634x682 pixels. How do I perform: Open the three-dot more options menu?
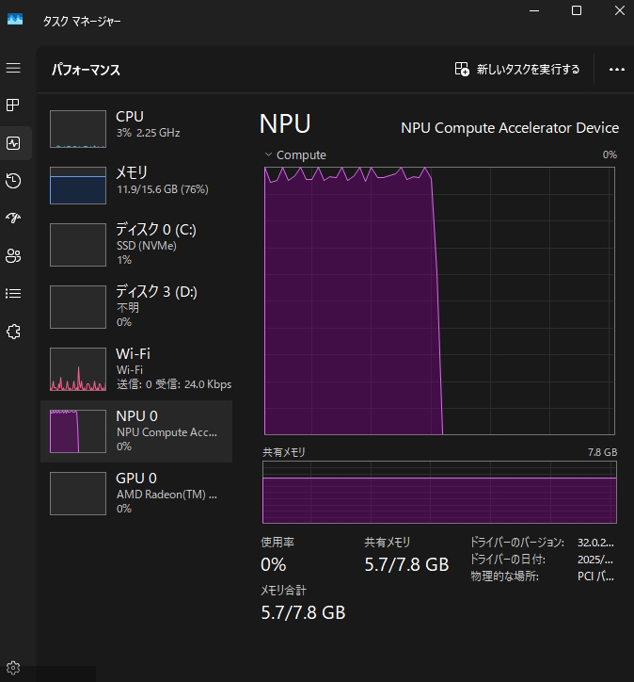pyautogui.click(x=617, y=69)
